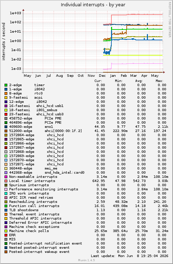
Task: Click the Last update timestamp line
Action: click(x=129, y=256)
